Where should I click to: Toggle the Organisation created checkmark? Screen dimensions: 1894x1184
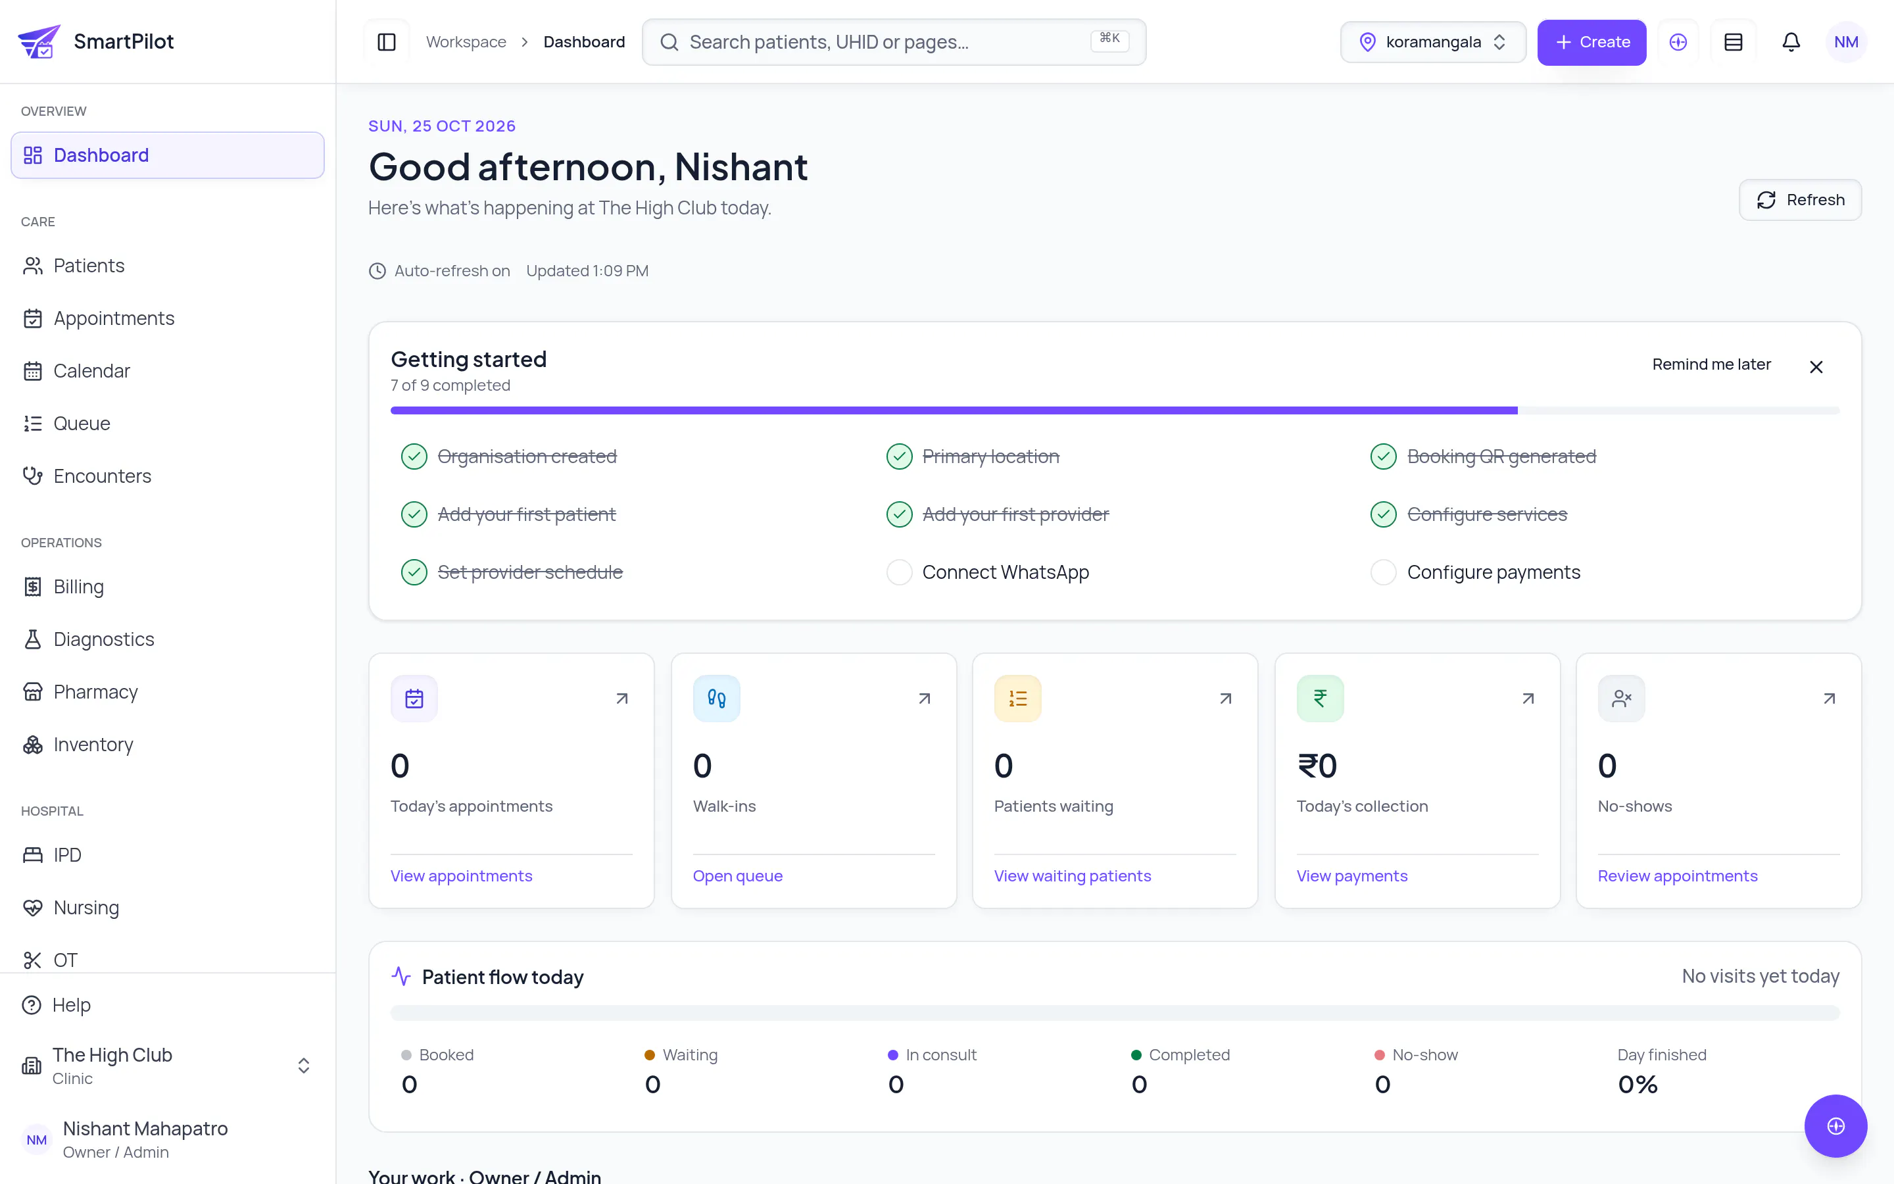click(x=414, y=456)
